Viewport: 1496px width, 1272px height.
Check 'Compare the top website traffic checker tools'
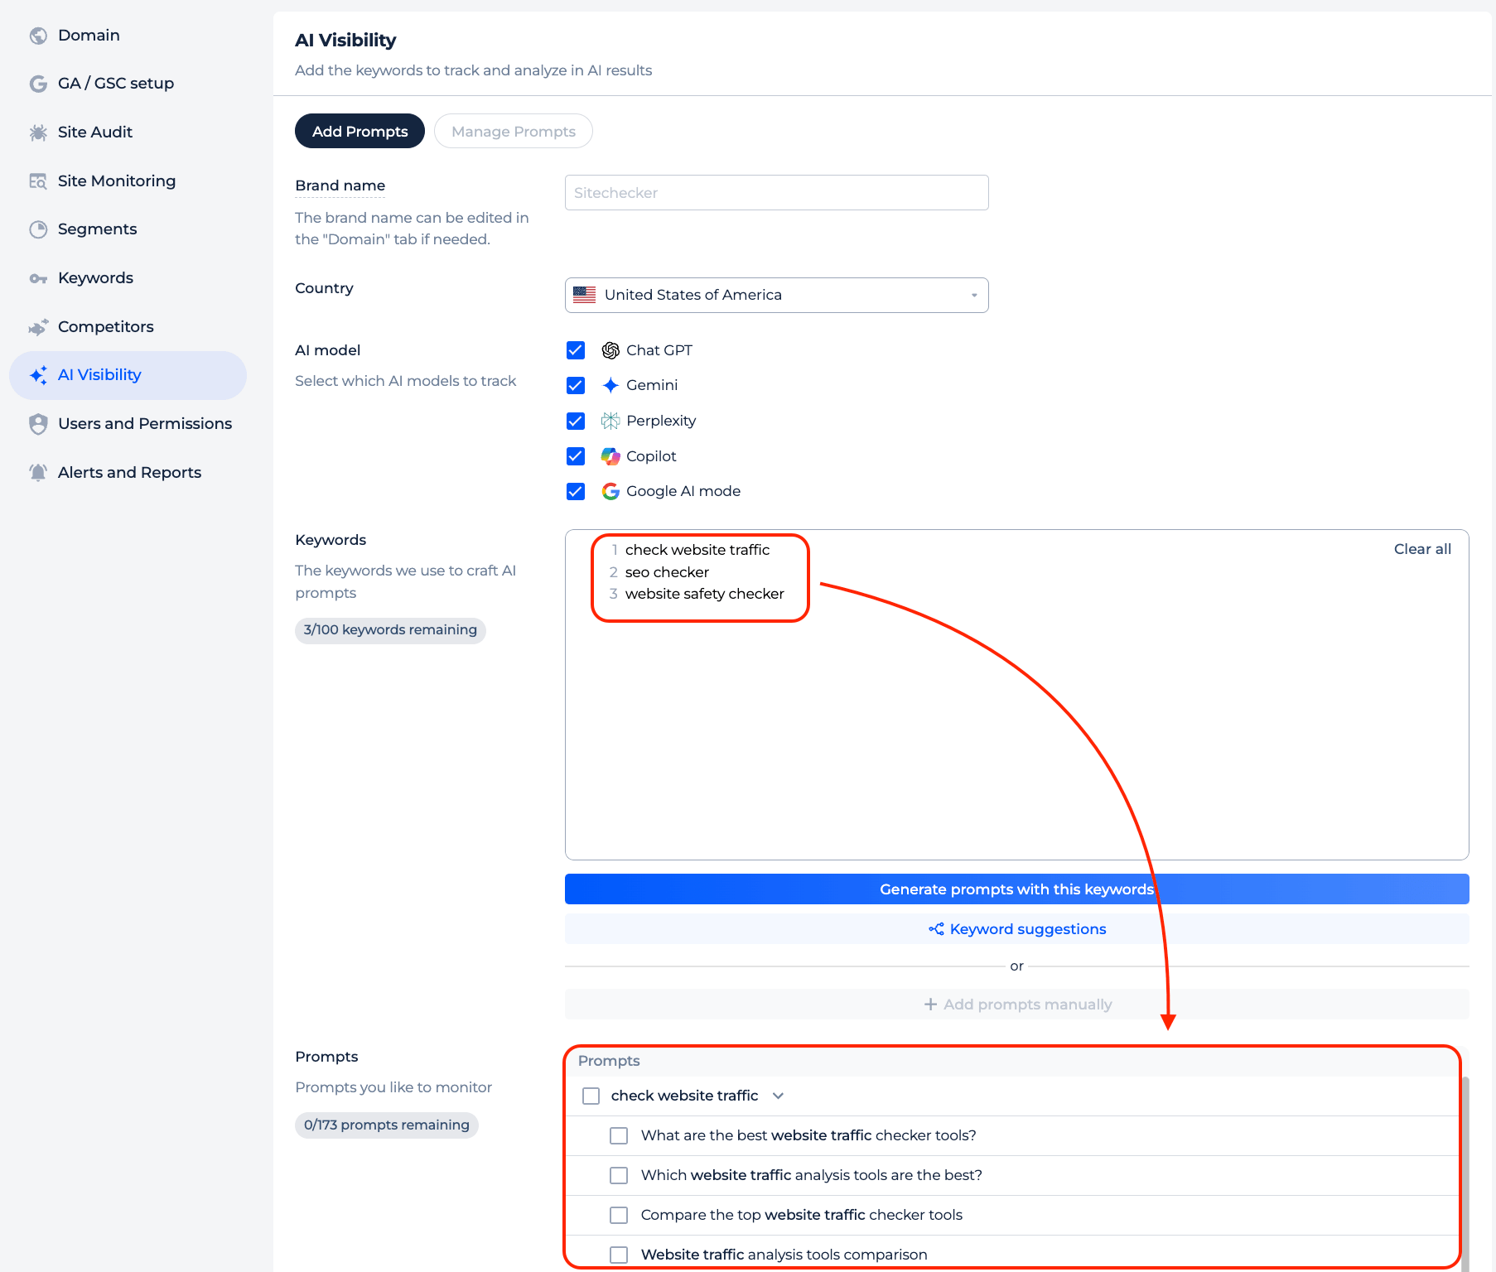point(619,1215)
